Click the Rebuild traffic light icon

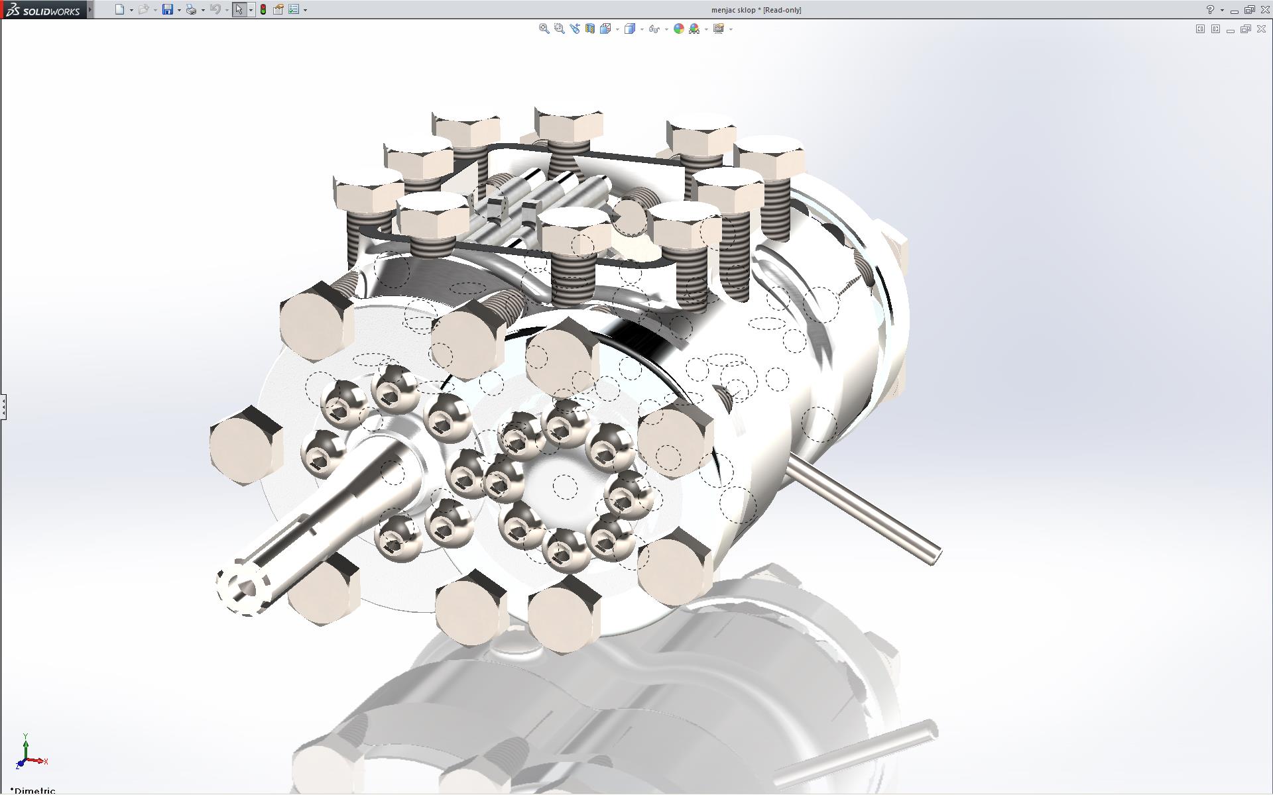click(x=263, y=9)
